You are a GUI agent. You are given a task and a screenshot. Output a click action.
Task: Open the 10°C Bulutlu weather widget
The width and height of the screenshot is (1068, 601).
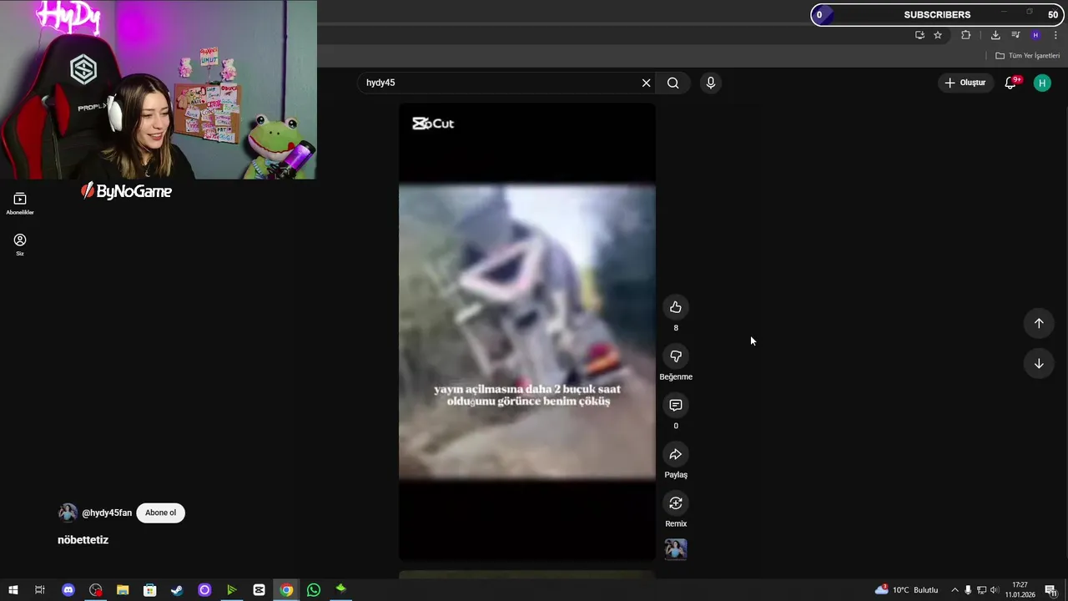tap(906, 590)
